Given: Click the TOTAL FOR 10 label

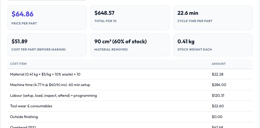Looking at the screenshot, I should point(106,21).
